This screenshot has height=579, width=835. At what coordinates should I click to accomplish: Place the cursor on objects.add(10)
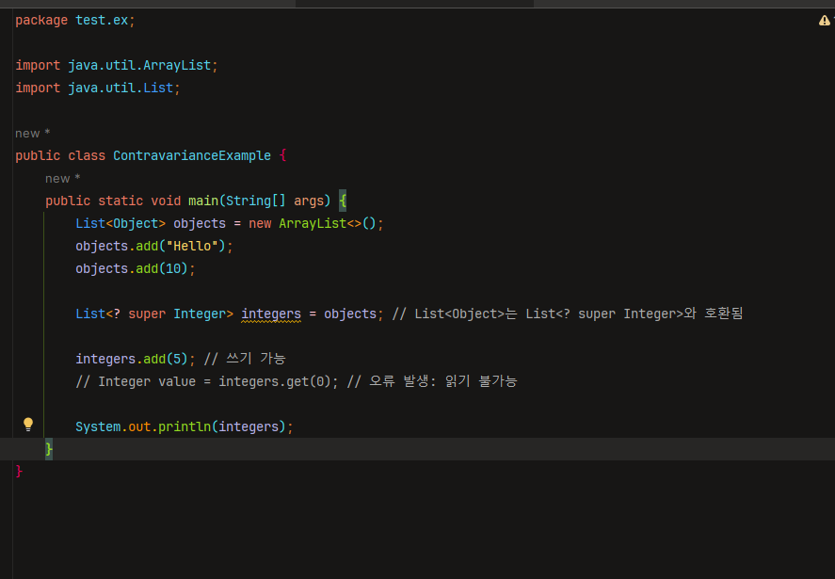click(x=136, y=268)
